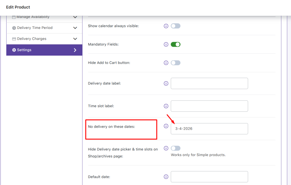Expand Delivery Charges section chevron
Screen dimensions: 291x185
coord(75,39)
